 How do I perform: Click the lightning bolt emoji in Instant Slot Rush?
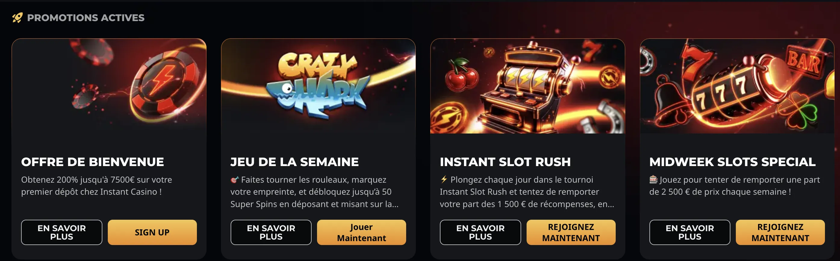pos(444,179)
